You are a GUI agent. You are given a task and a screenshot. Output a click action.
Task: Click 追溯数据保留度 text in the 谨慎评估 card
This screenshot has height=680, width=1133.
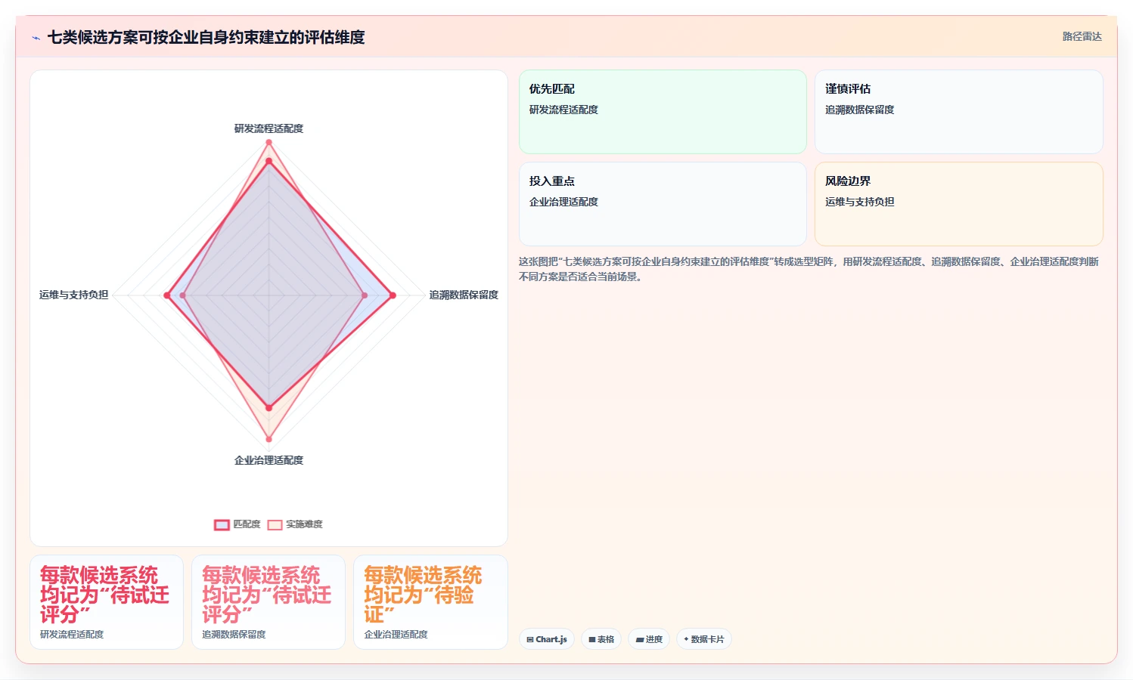coord(859,110)
